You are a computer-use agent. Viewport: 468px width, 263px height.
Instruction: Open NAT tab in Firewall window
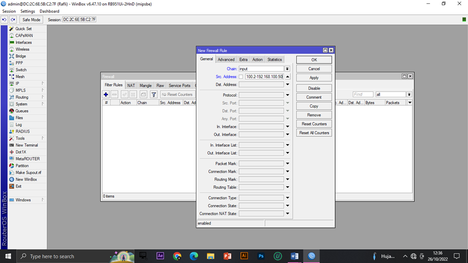[131, 85]
